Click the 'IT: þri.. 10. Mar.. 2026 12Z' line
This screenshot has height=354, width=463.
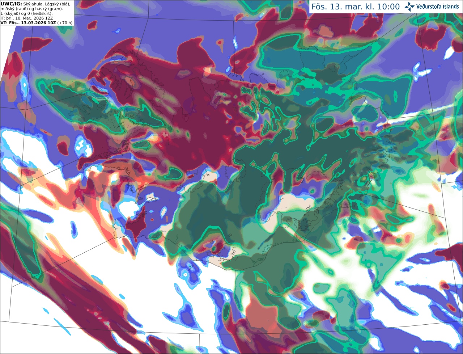click(27, 18)
